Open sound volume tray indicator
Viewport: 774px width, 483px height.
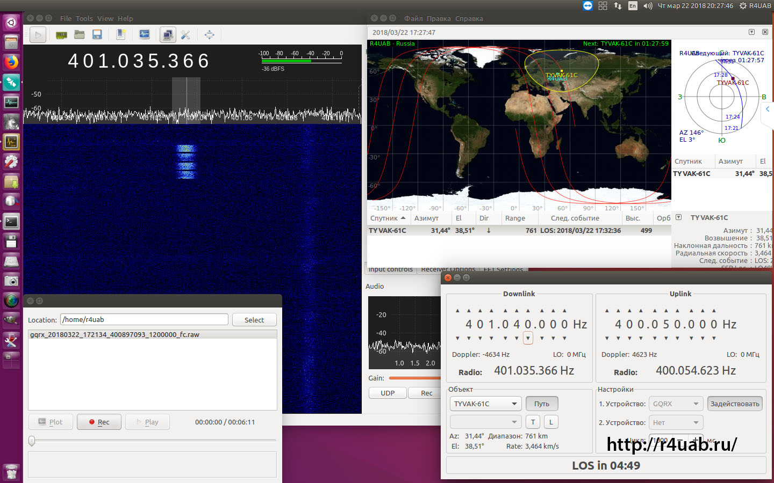tap(648, 5)
